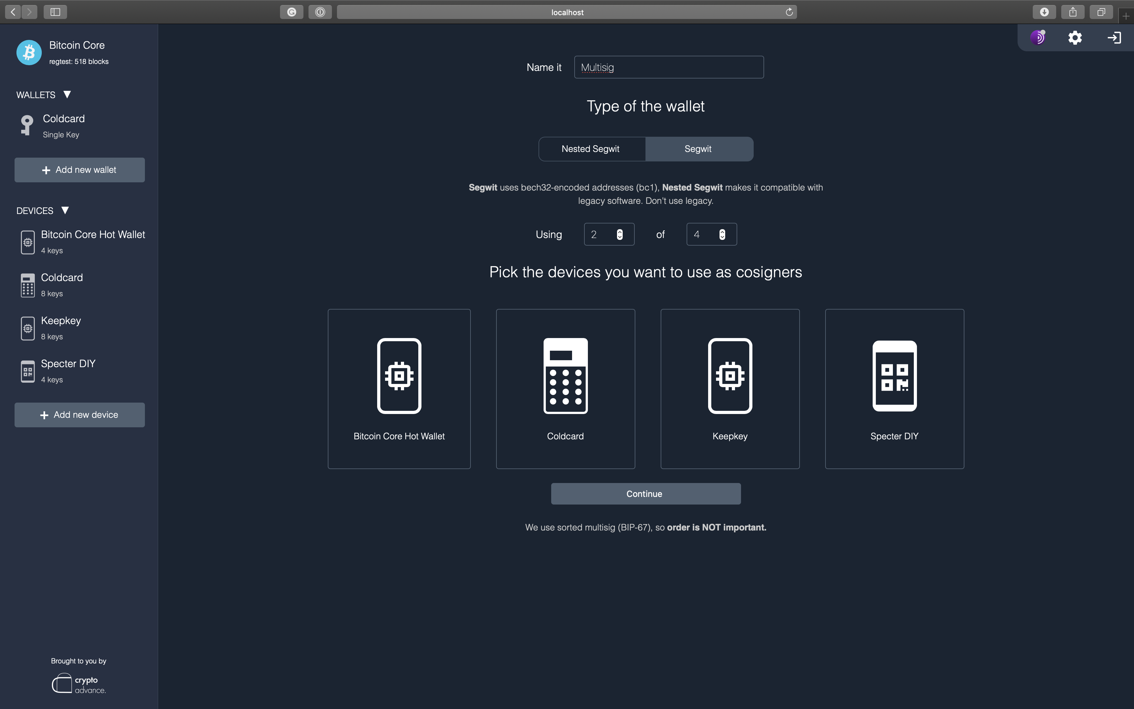Adjust required signatures stepper showing 2
The image size is (1134, 709).
pos(620,235)
